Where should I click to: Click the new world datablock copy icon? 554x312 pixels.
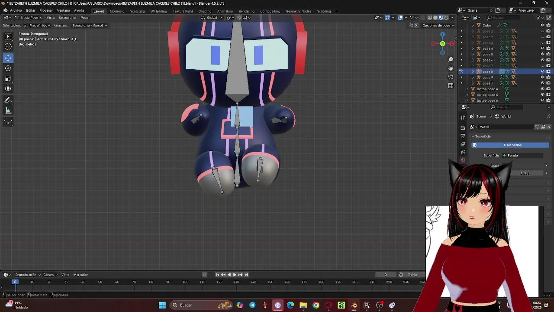coord(543,127)
